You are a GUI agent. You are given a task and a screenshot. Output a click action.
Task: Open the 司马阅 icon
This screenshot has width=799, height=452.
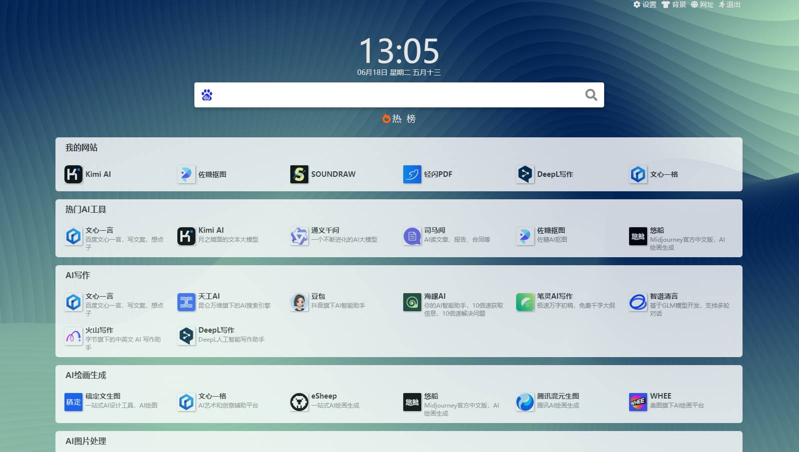click(x=412, y=236)
